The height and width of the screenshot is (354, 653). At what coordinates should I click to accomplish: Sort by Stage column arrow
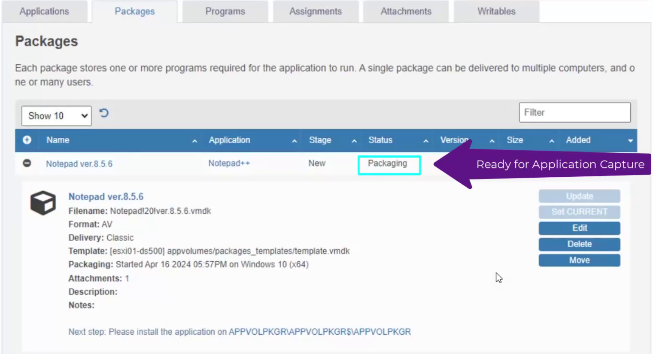(x=354, y=141)
